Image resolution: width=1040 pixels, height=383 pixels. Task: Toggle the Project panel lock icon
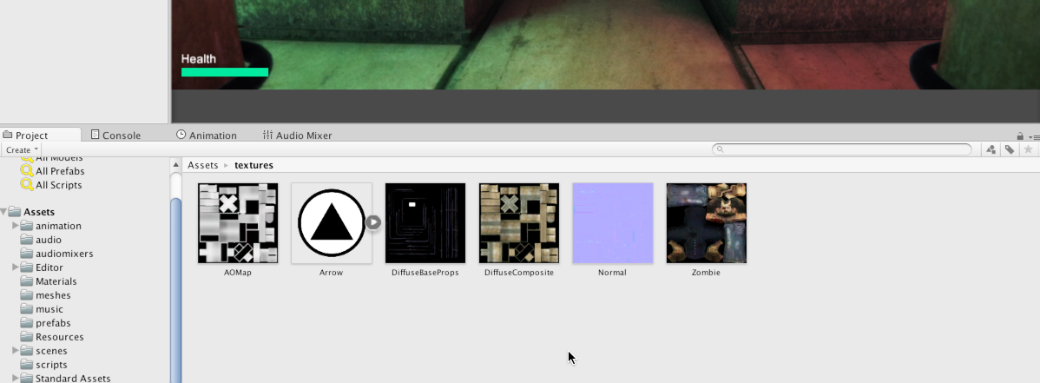pos(1019,136)
